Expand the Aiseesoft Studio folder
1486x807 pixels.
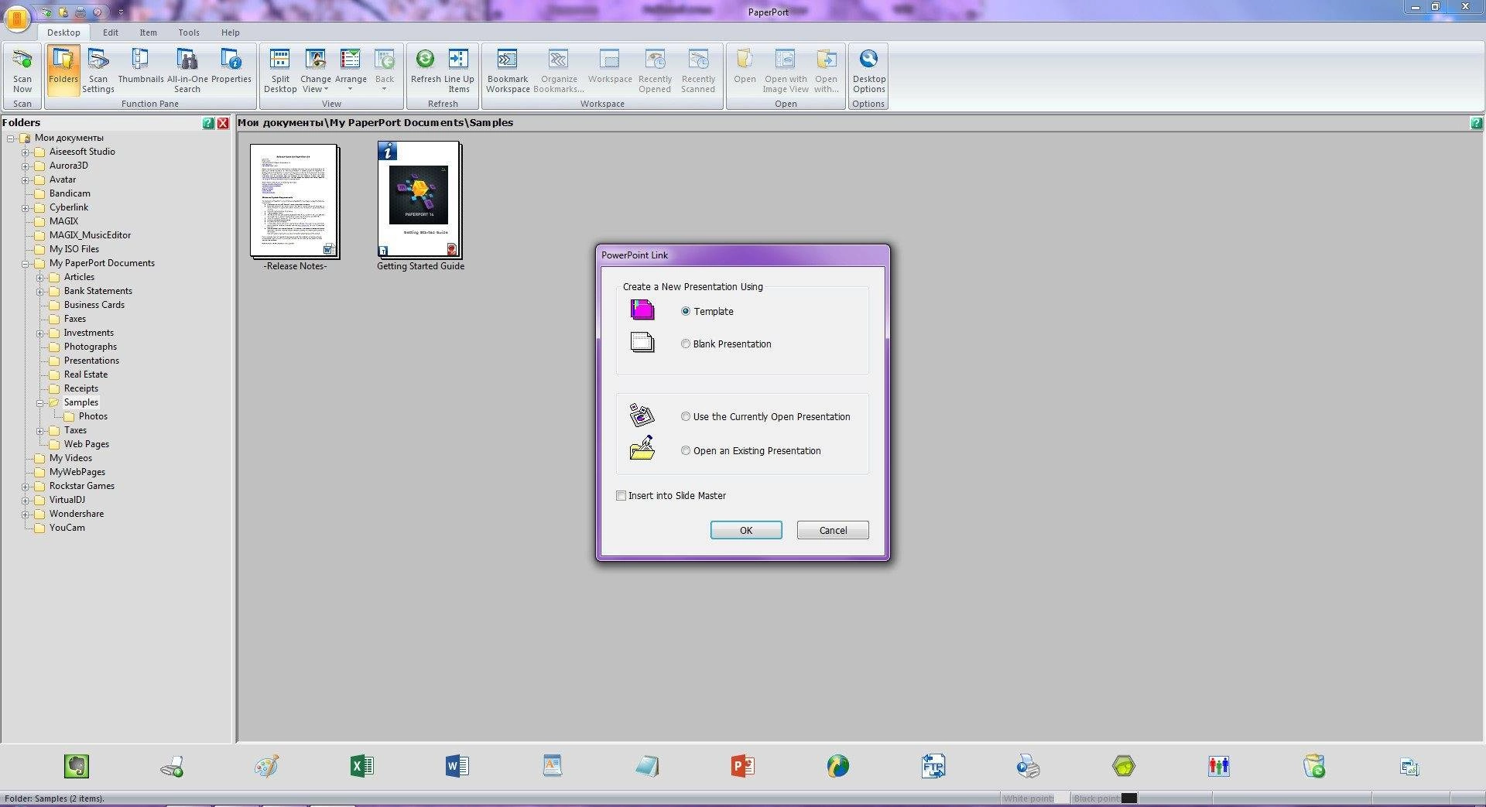pyautogui.click(x=26, y=152)
